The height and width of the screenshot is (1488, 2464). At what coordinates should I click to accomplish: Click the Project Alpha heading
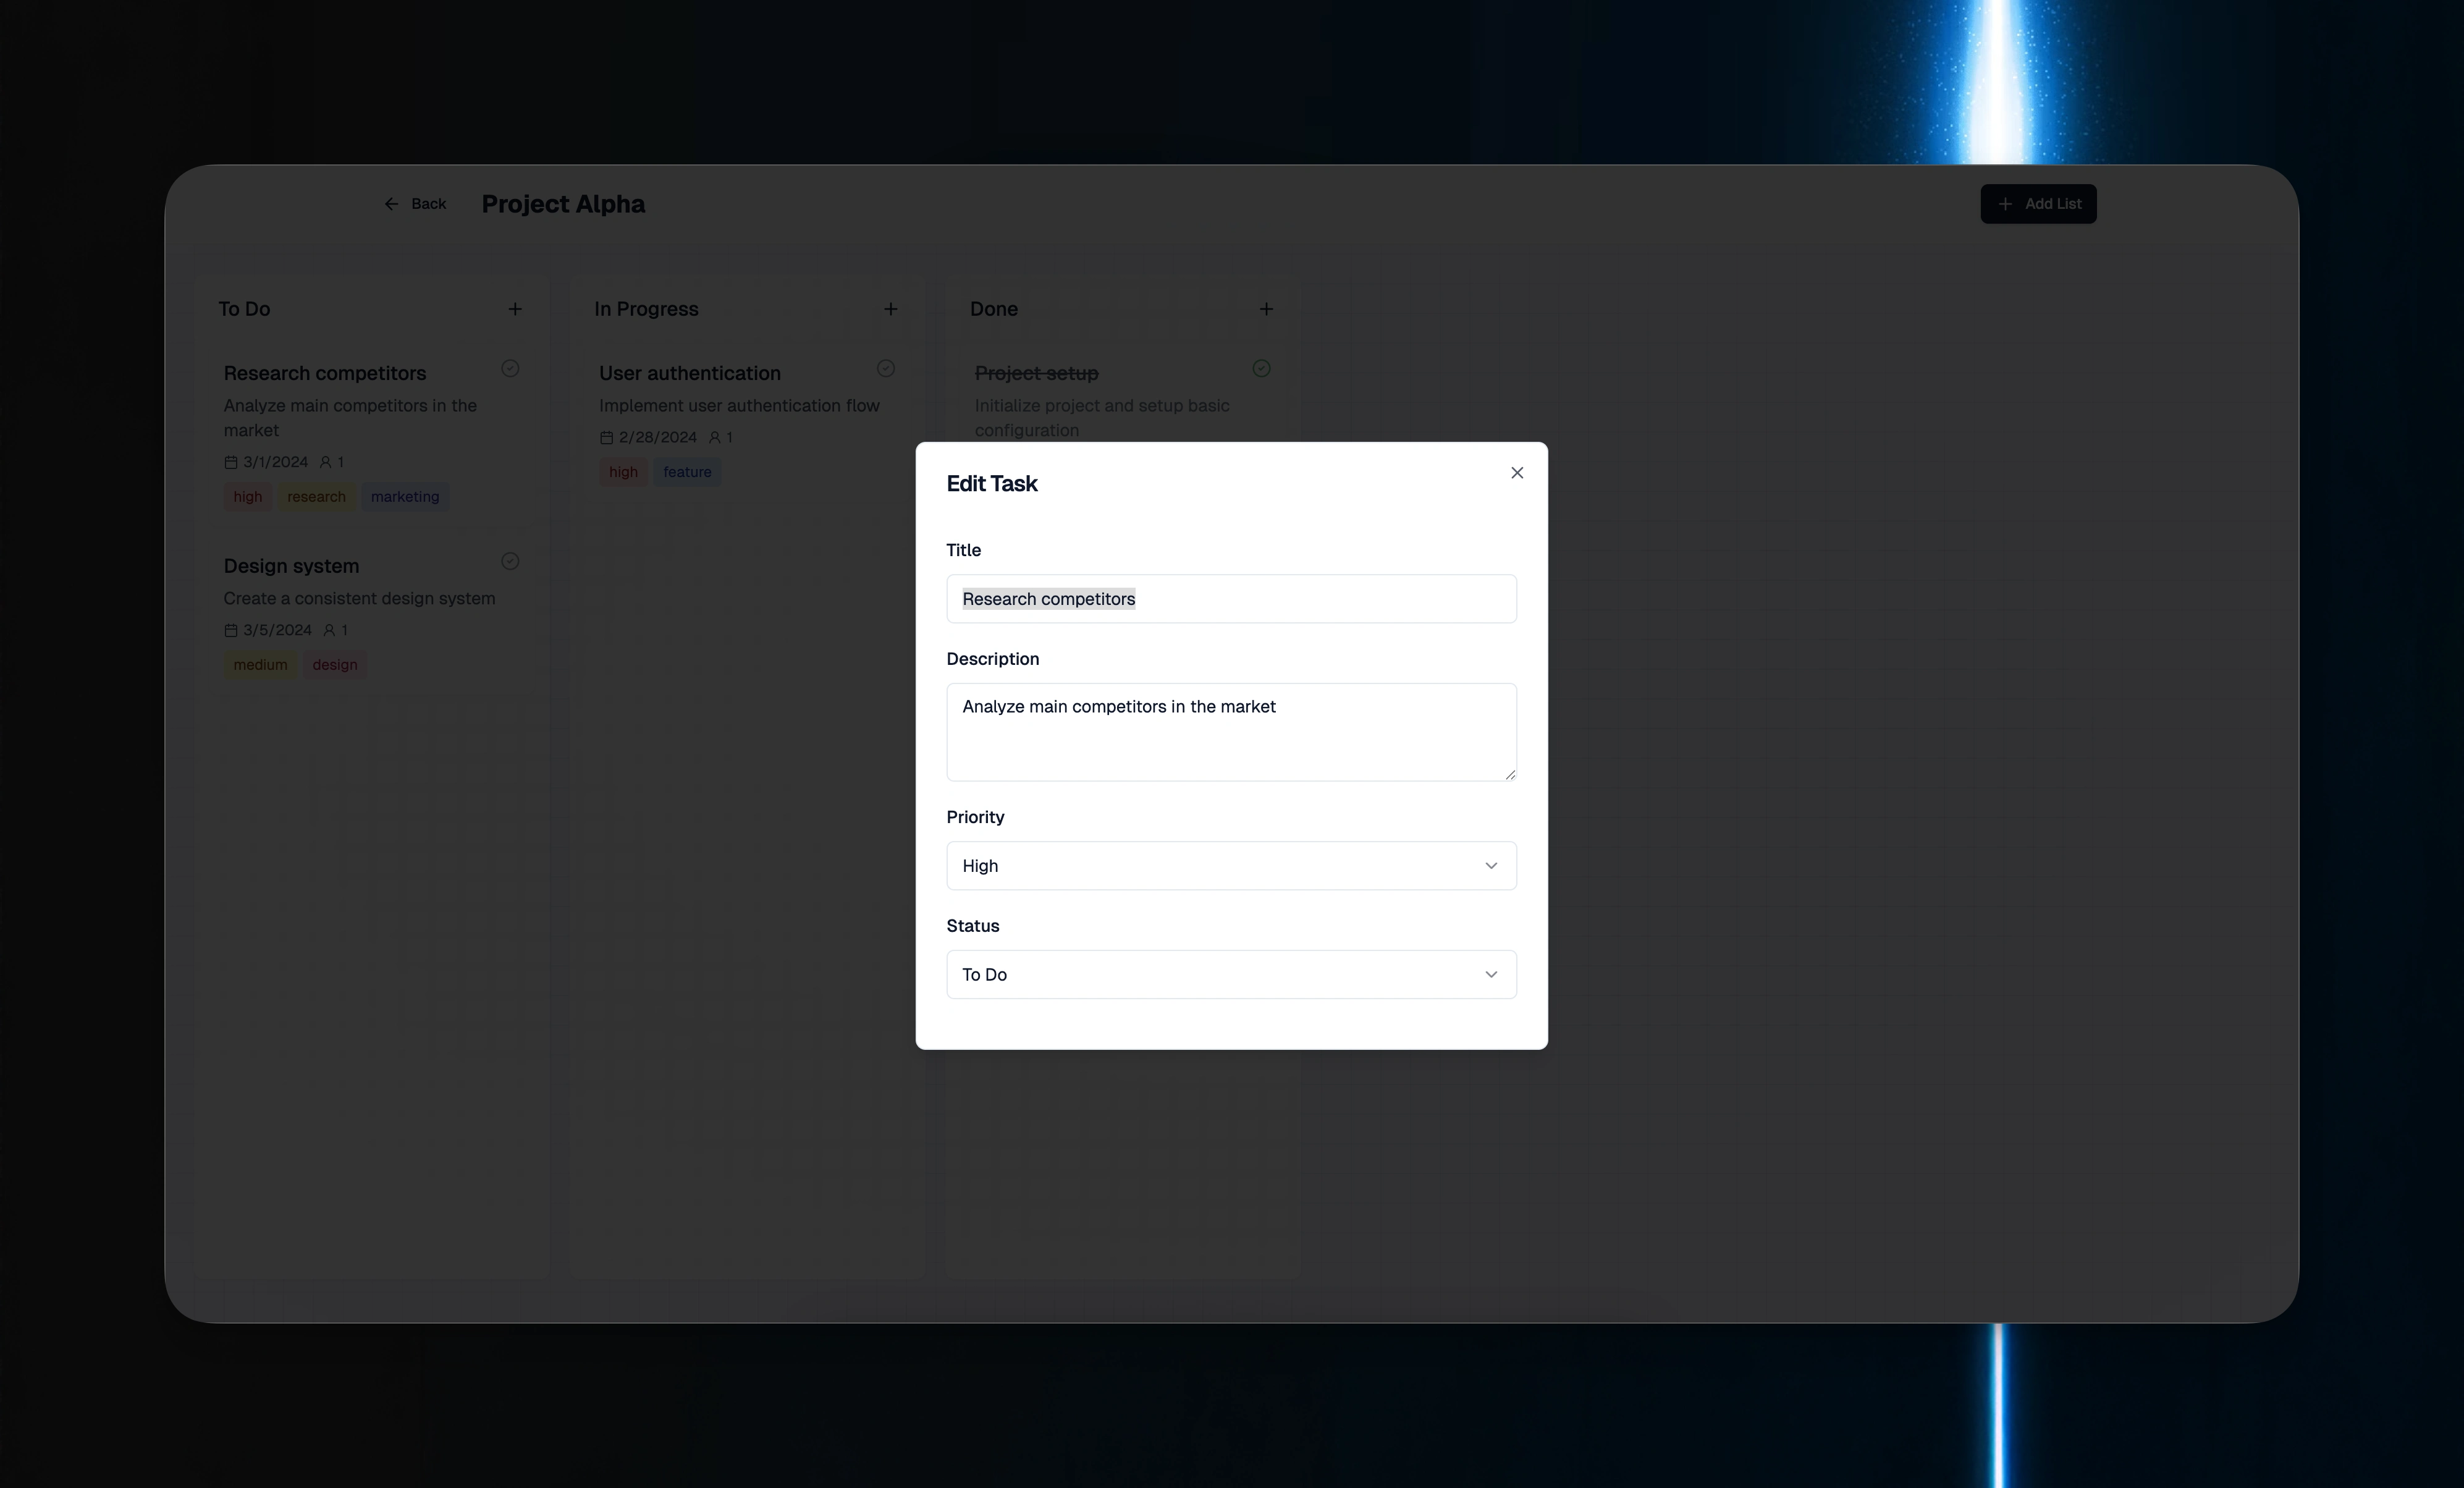click(563, 204)
